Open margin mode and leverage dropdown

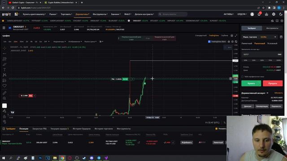click(x=260, y=37)
